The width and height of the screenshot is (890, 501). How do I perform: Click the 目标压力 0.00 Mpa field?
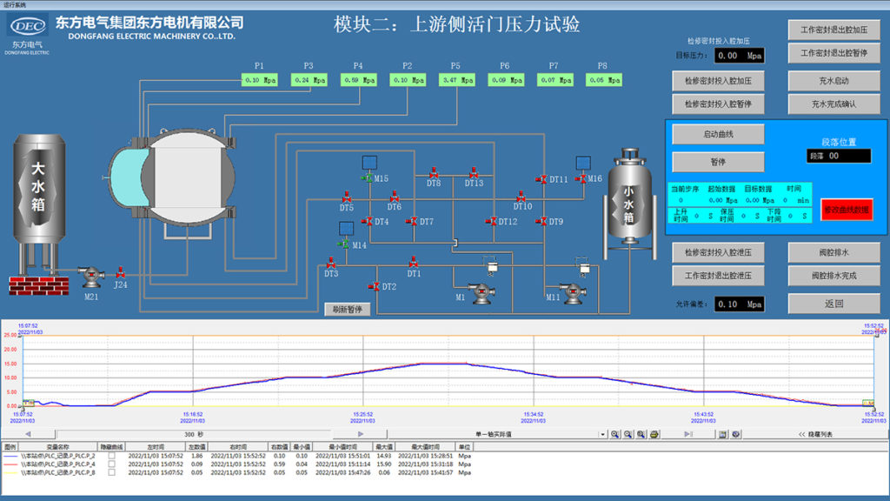point(739,55)
